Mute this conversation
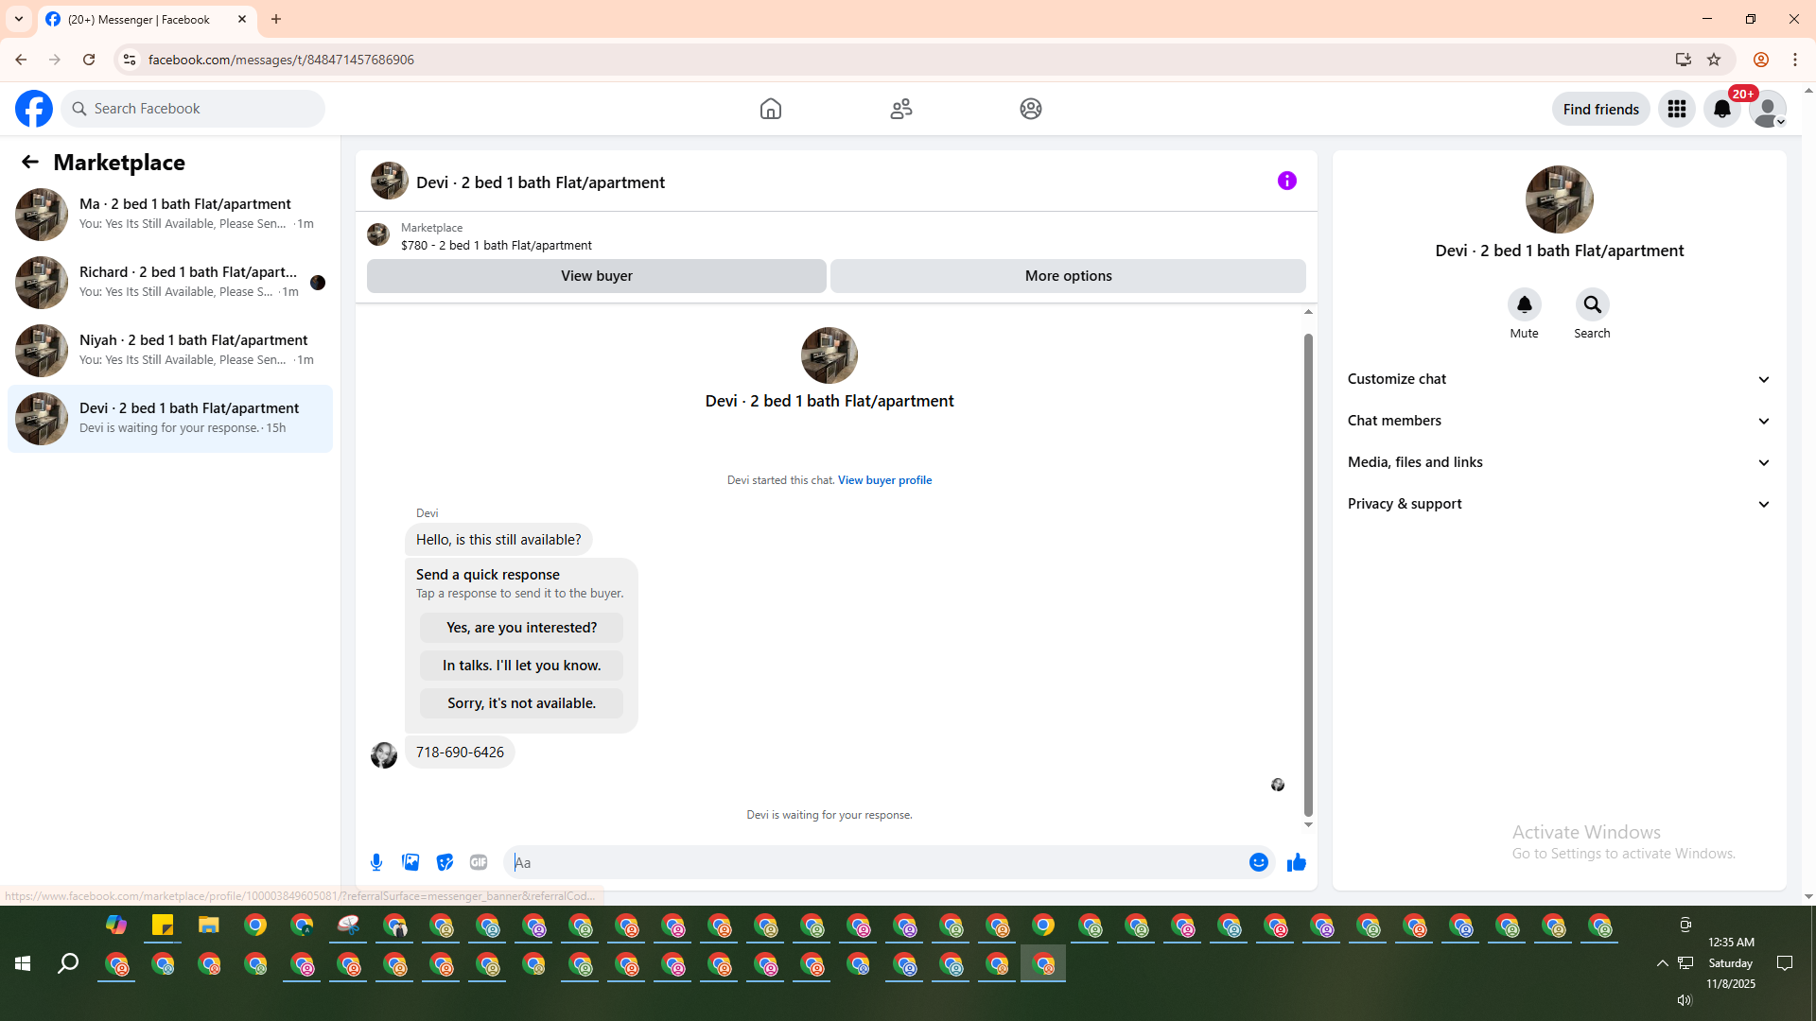 pos(1524,304)
